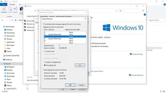Click OK in Performance Options dialog
Viewport: 166px width, 93px height.
tap(63, 89)
